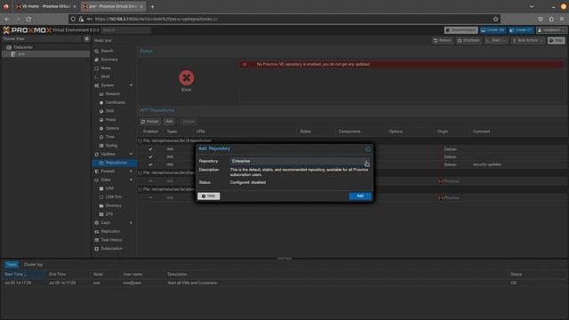Click the Updates refresh icon

(x=97, y=154)
